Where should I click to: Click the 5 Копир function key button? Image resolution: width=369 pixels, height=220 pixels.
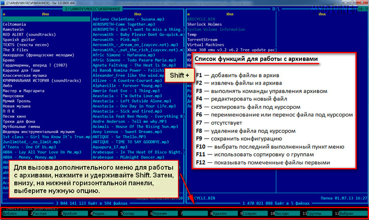(134, 213)
